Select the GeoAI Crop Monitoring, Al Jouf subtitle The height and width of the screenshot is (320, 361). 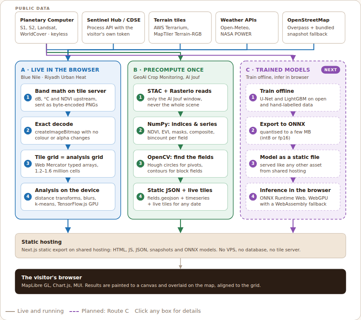point(167,77)
